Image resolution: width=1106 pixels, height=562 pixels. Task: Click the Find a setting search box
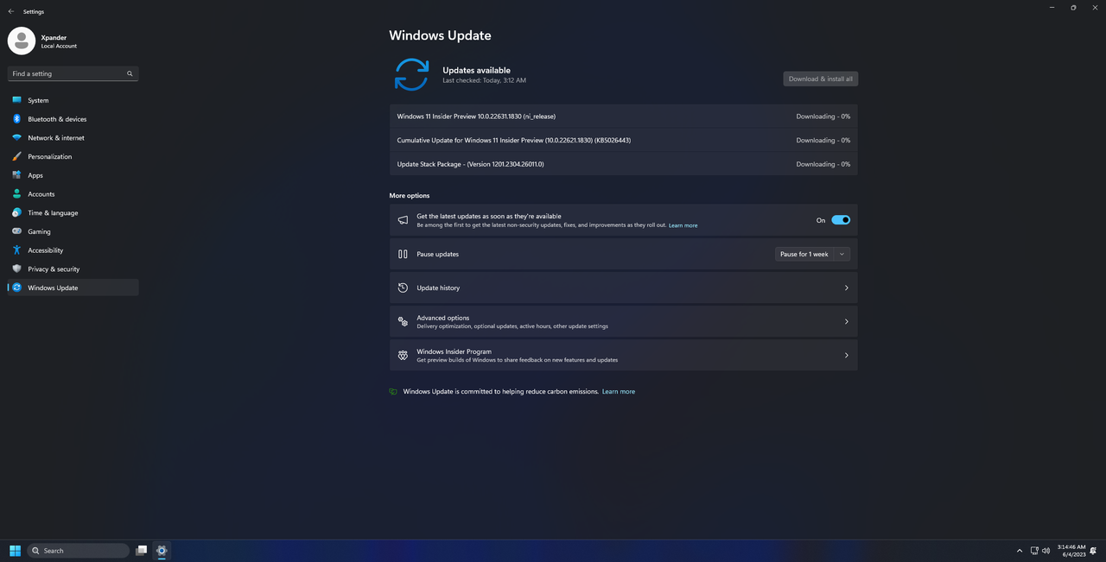click(73, 74)
